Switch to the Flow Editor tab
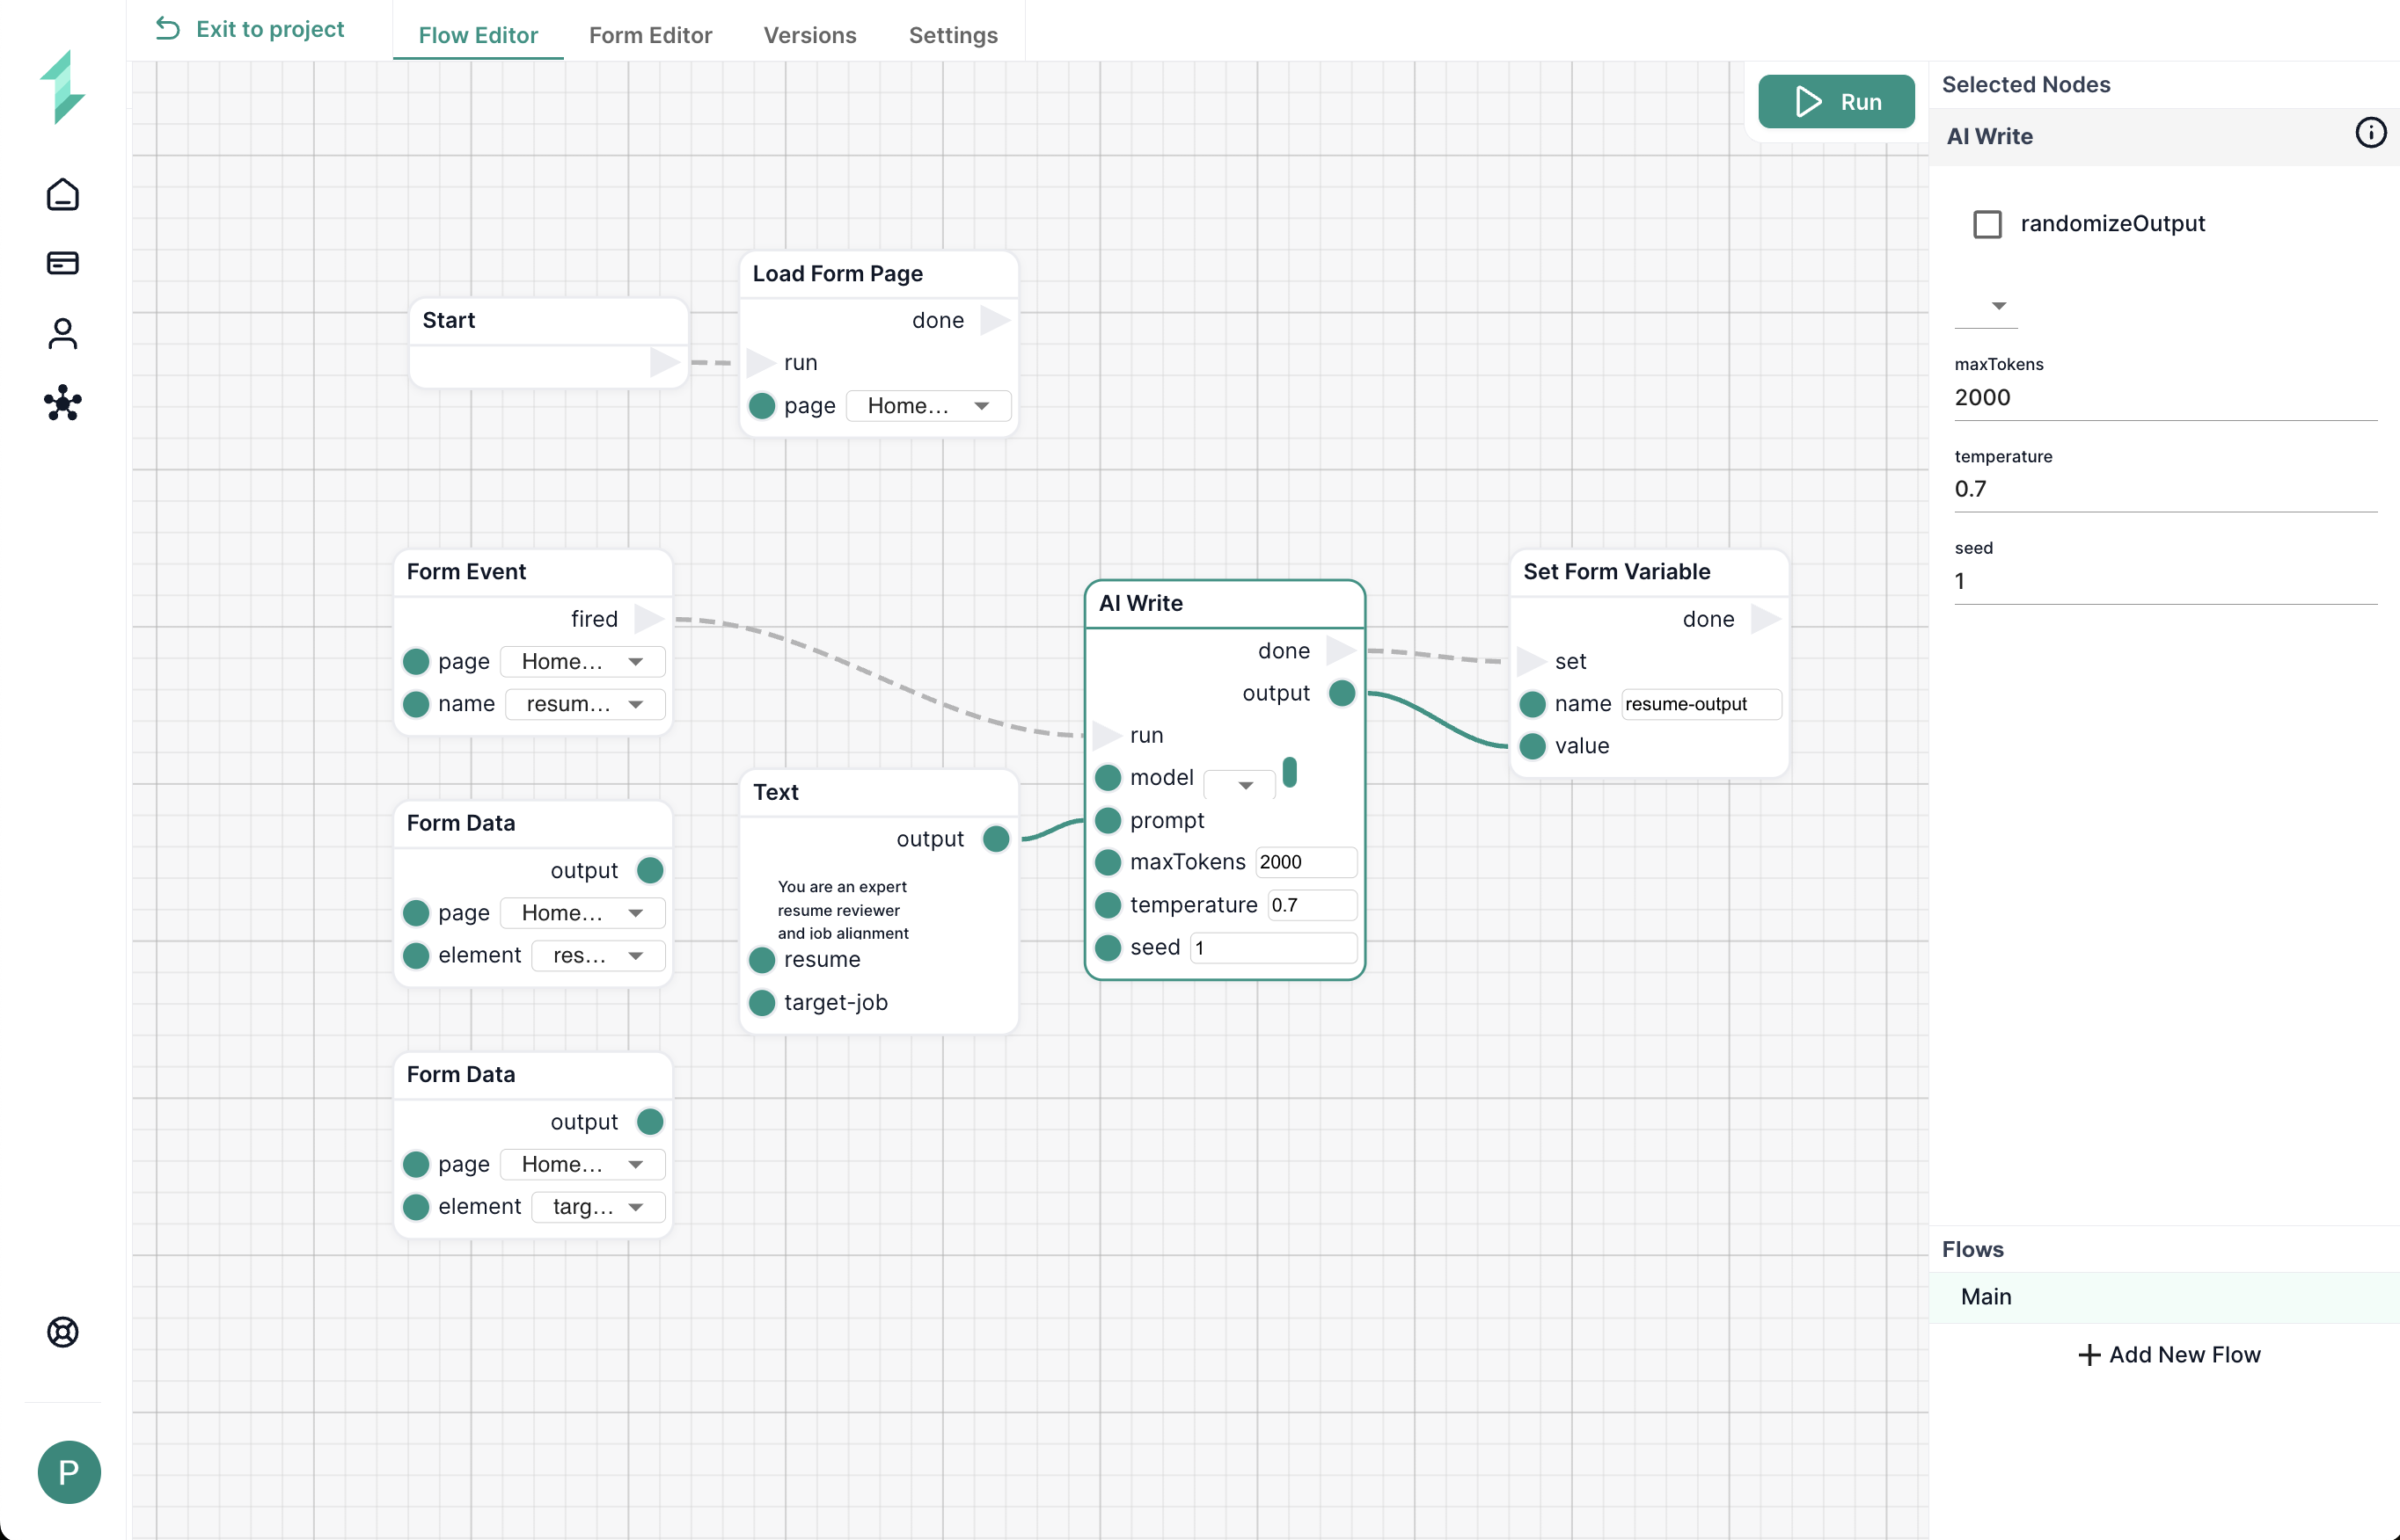The image size is (2400, 1540). pos(479,35)
